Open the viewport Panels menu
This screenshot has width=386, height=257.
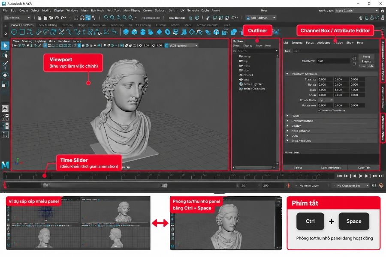77,41
